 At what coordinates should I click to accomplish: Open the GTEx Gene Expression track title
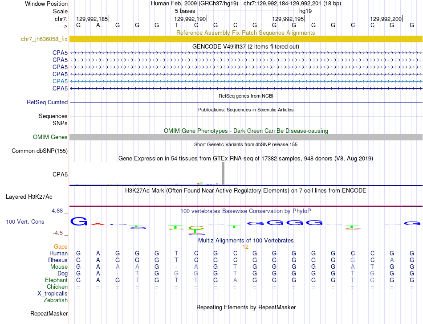pos(246,159)
